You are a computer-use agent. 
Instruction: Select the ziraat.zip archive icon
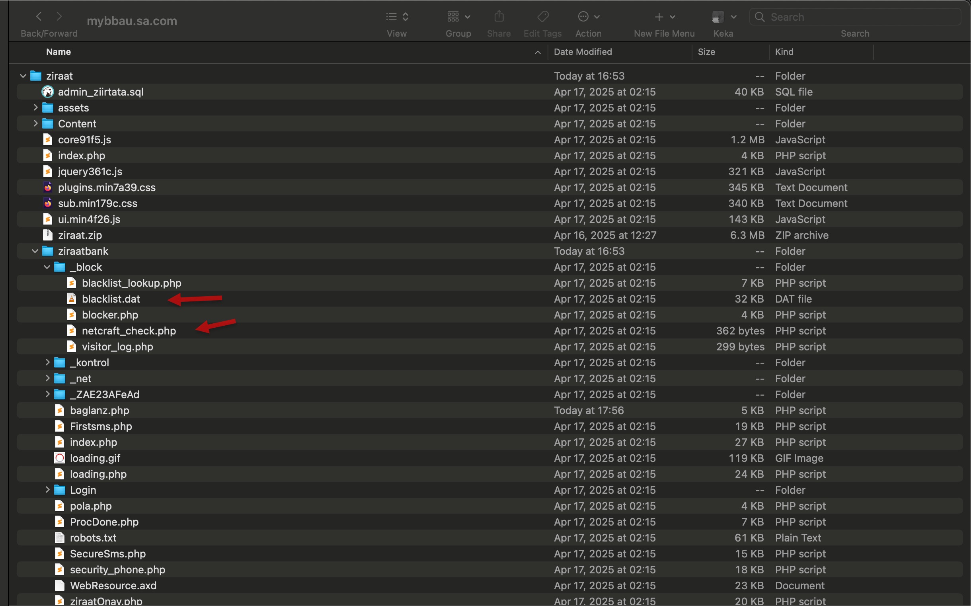[48, 235]
